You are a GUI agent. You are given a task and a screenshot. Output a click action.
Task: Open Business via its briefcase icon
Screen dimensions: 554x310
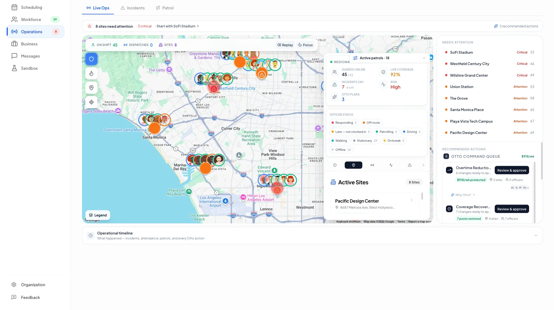tap(14, 44)
